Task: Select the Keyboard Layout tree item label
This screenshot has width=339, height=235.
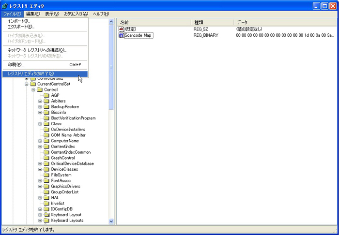Action: coord(66,215)
